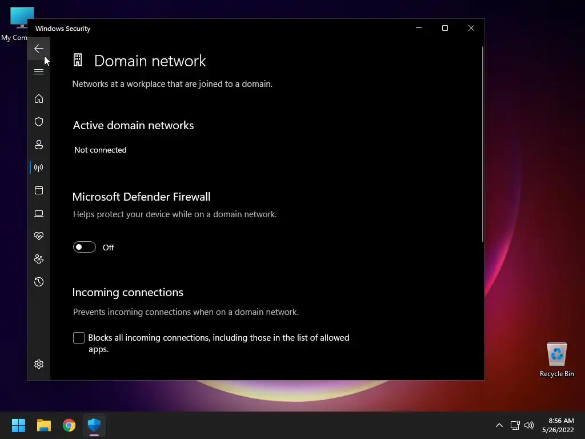
Task: Check Blocks all incoming connections checkbox
Action: 79,338
